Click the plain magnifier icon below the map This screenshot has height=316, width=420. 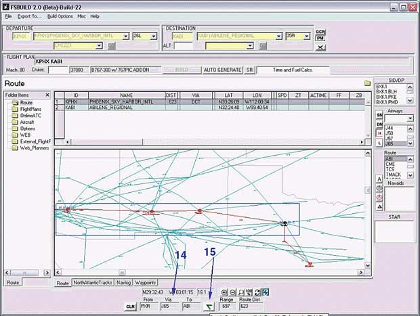coord(240,292)
